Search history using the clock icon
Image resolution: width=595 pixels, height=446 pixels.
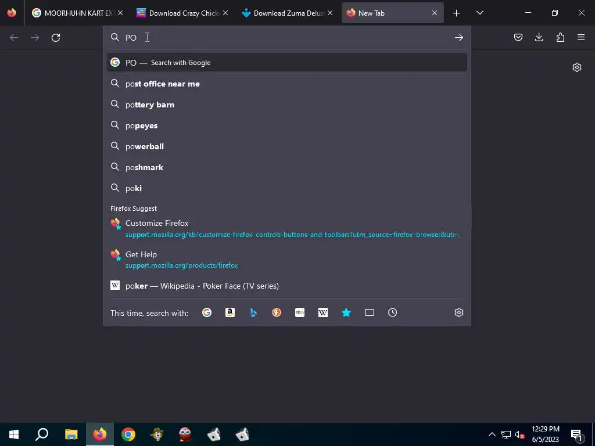point(392,312)
